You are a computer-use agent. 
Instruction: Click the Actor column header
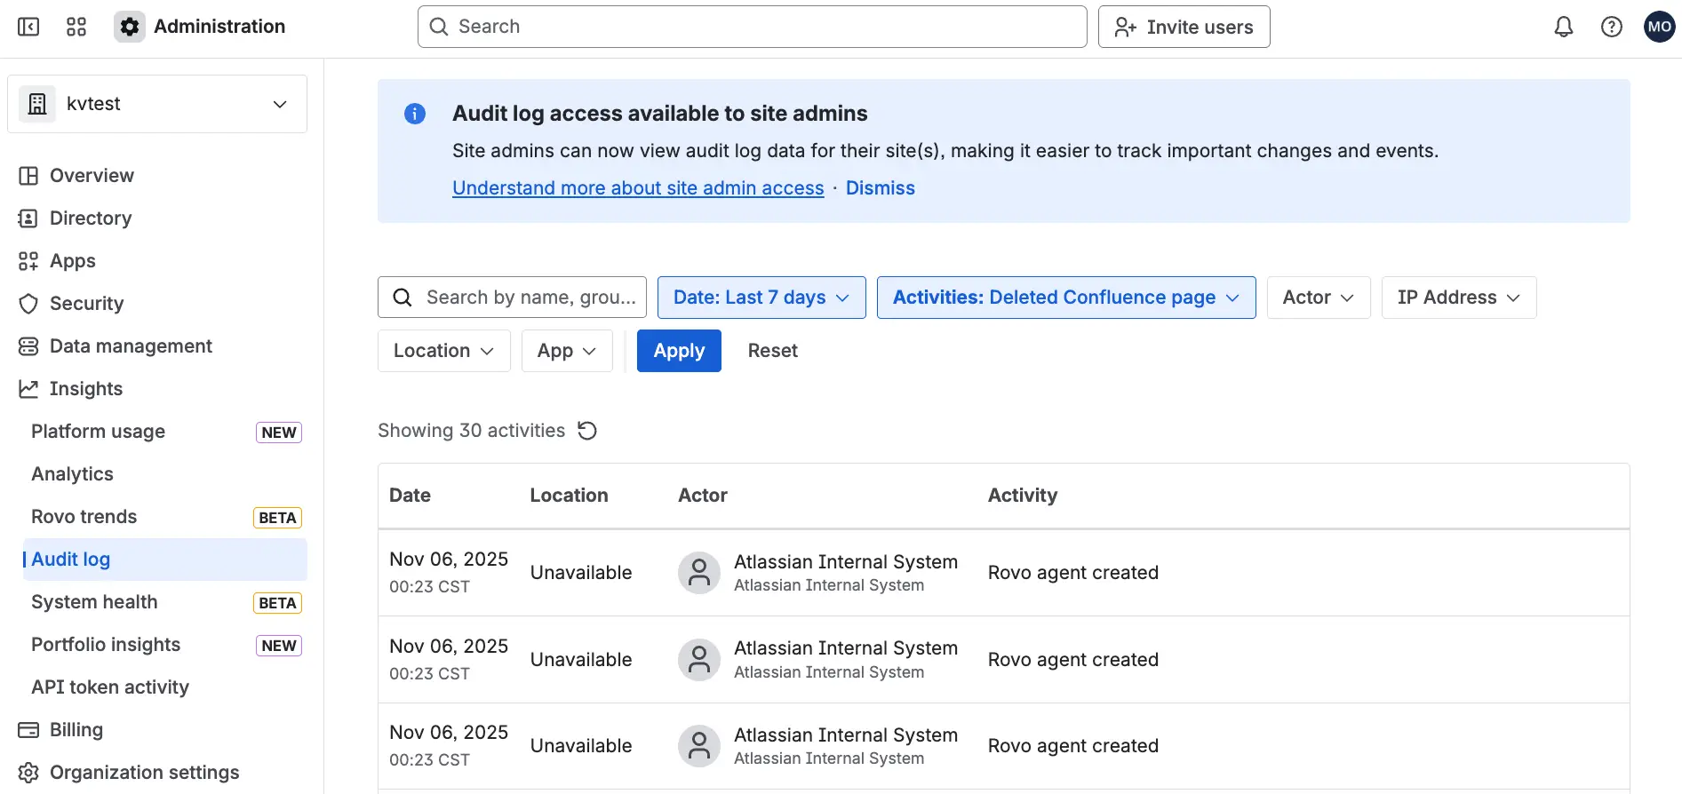[703, 496]
